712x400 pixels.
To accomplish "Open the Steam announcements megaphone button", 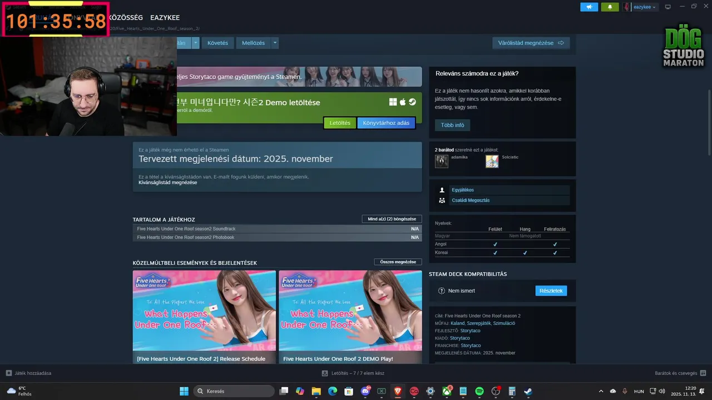I will [589, 7].
